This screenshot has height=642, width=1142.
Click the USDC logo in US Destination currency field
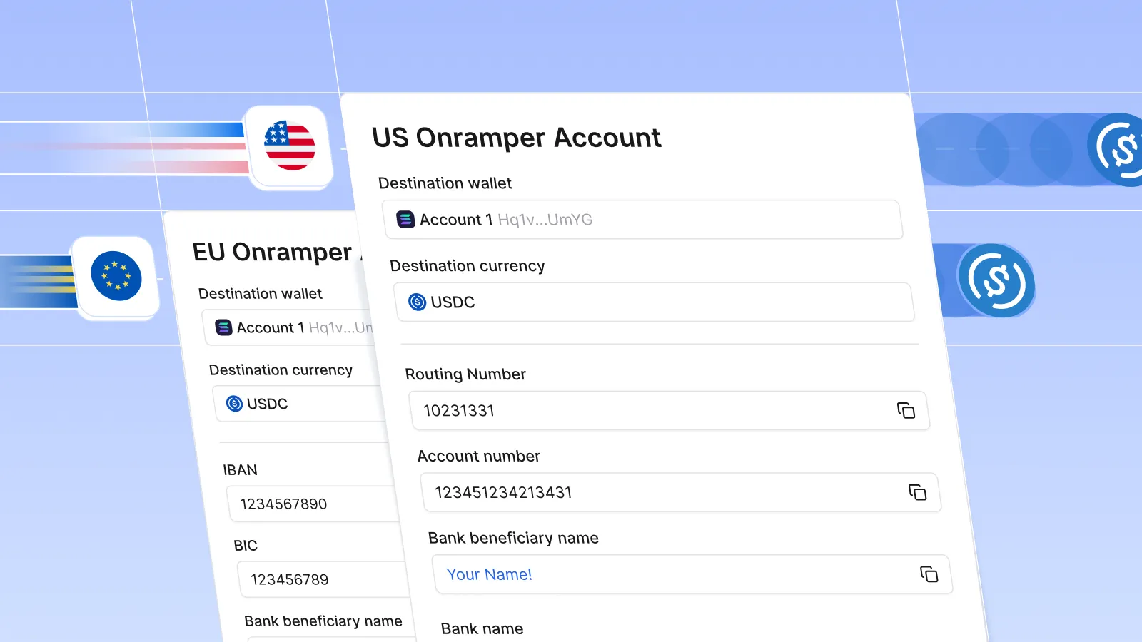tap(417, 302)
